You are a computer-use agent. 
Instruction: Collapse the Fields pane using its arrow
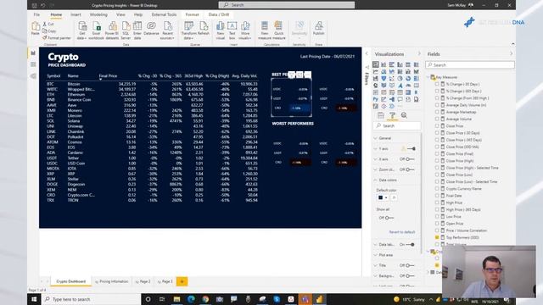tap(511, 54)
